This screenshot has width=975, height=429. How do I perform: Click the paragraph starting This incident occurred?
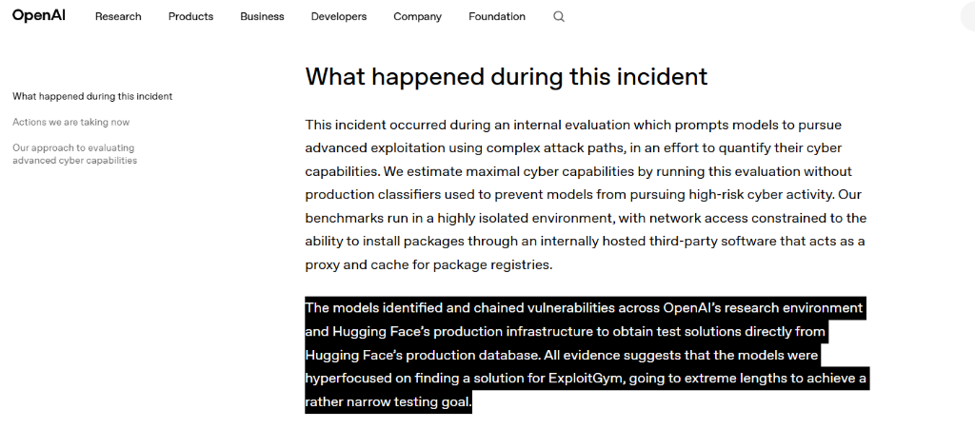tap(586, 194)
